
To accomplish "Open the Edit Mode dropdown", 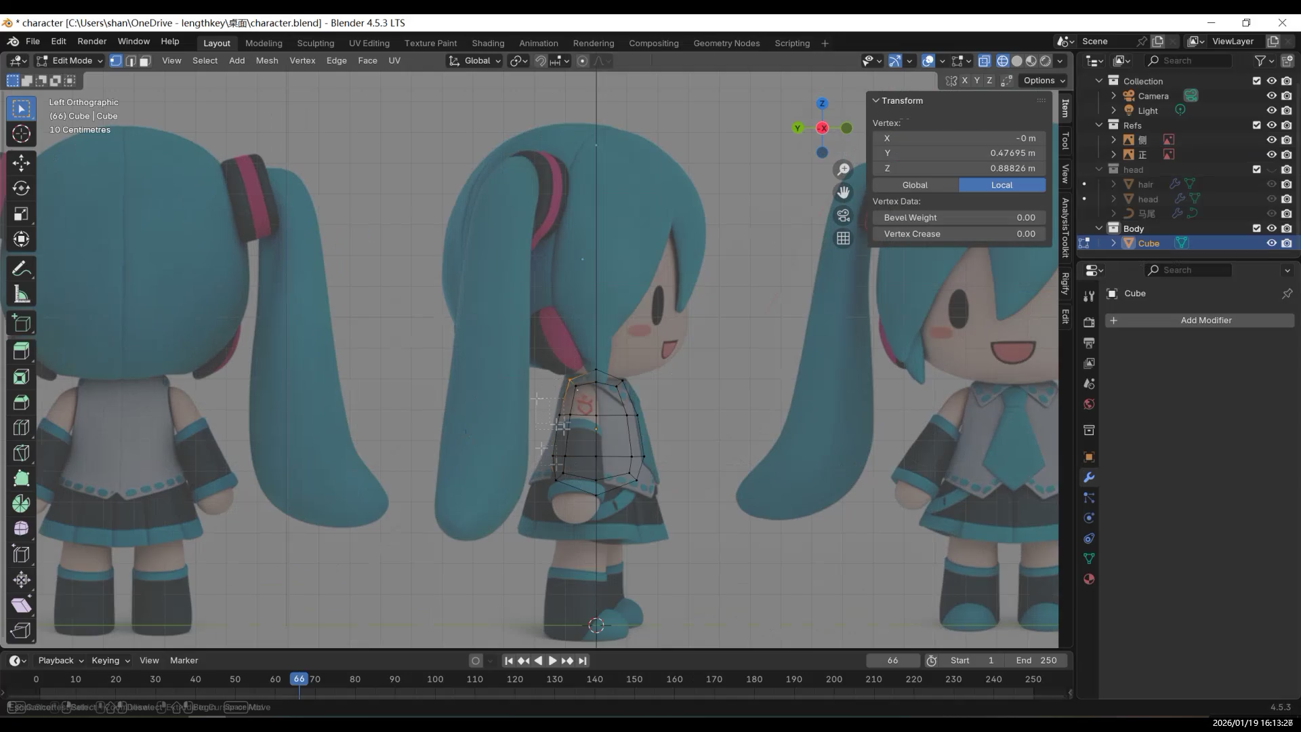I will click(70, 61).
